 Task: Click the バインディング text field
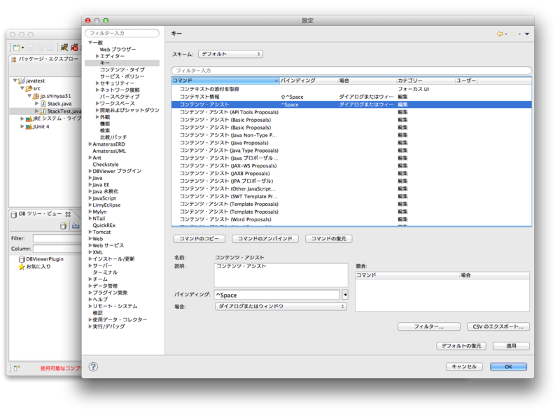[x=276, y=295]
